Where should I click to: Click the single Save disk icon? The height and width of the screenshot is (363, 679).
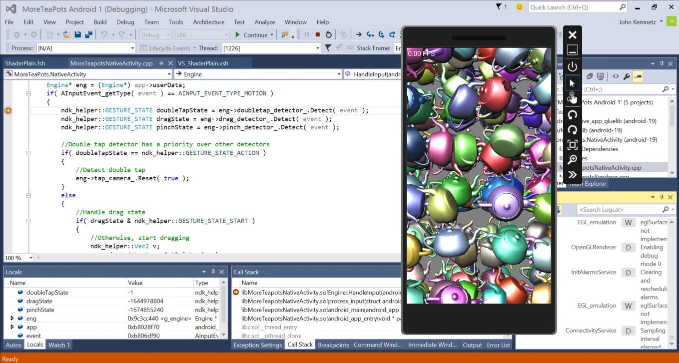pos(78,35)
